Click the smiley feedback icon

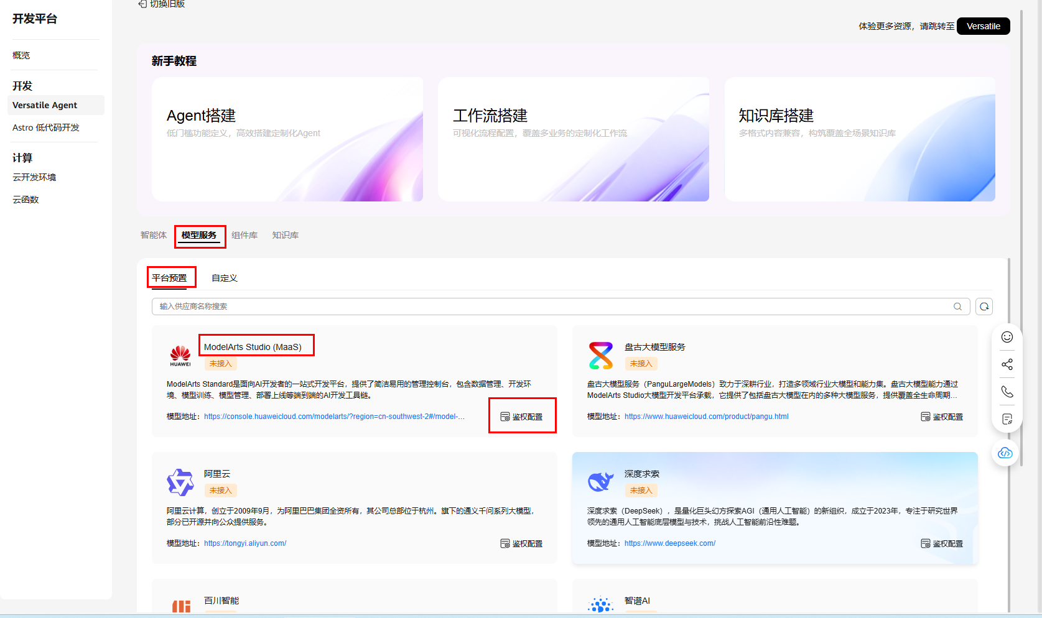[1007, 337]
